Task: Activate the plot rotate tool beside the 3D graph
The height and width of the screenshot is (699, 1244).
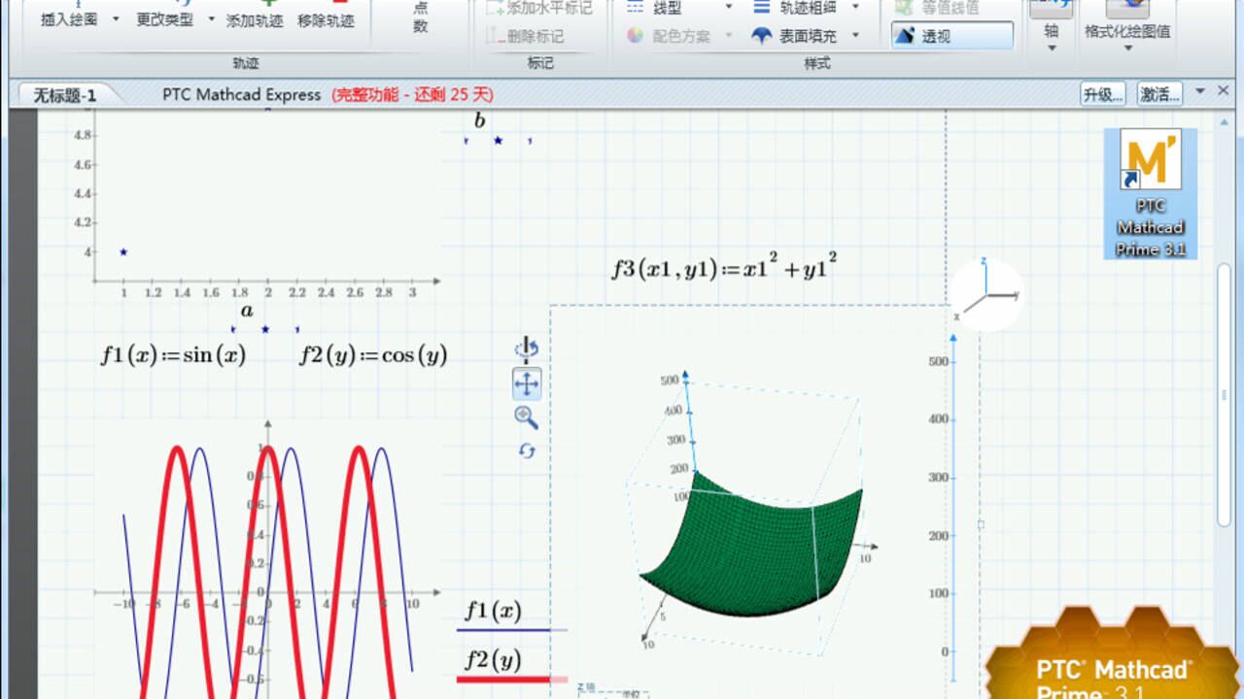Action: pyautogui.click(x=525, y=347)
